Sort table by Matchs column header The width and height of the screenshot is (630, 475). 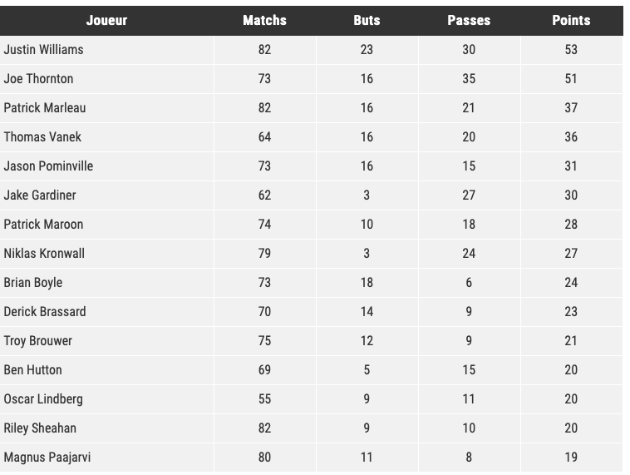(264, 20)
